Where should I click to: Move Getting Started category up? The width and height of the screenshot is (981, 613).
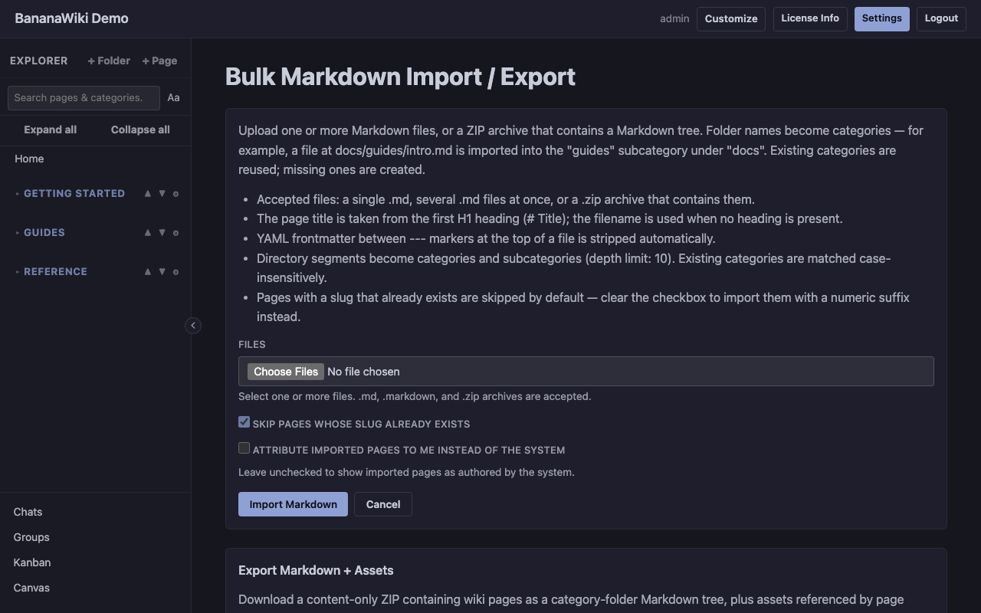coord(147,194)
